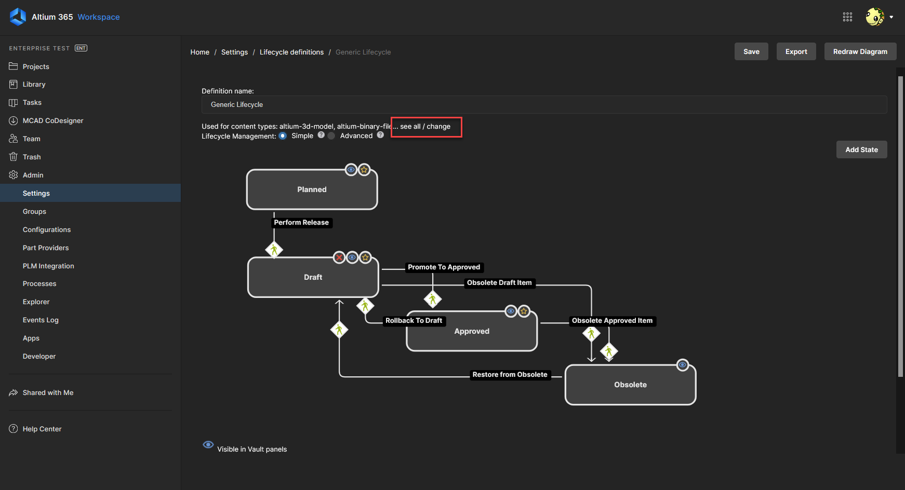
Task: Select the Approved state box
Action: 472,331
